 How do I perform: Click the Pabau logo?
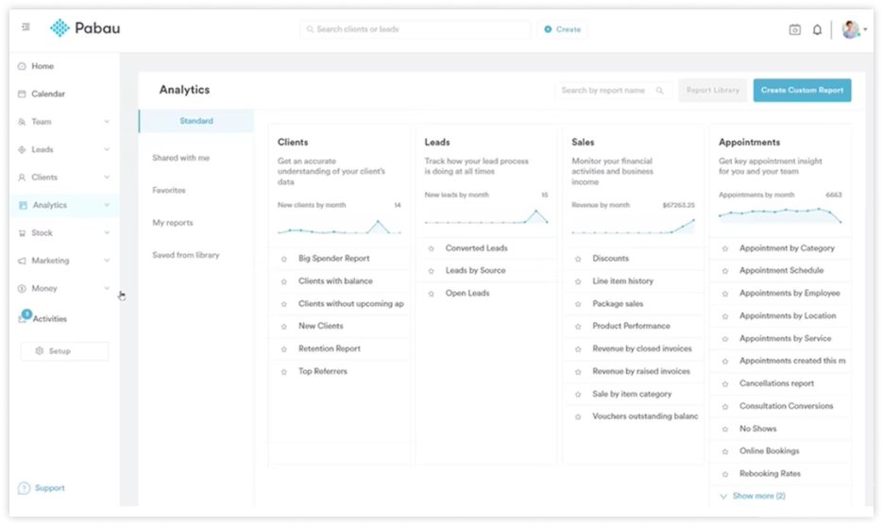coord(85,28)
